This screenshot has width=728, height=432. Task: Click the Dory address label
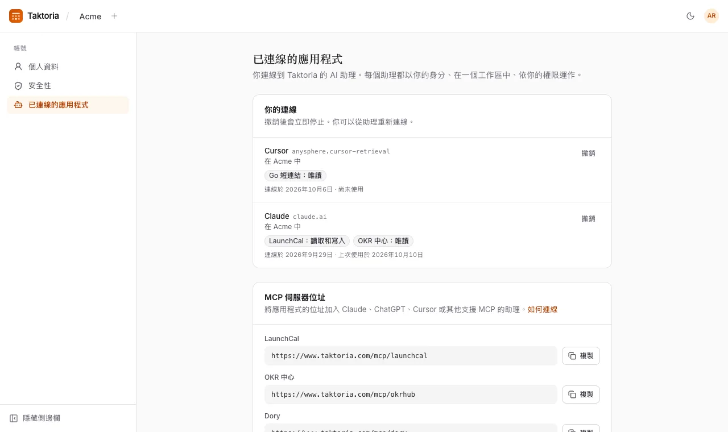pos(272,416)
